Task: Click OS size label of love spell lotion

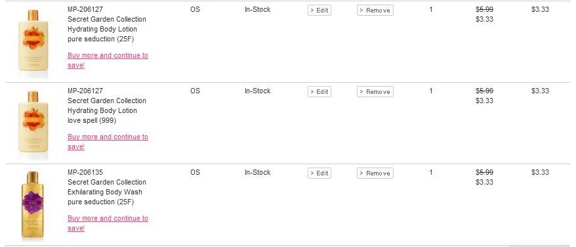Action: [195, 91]
